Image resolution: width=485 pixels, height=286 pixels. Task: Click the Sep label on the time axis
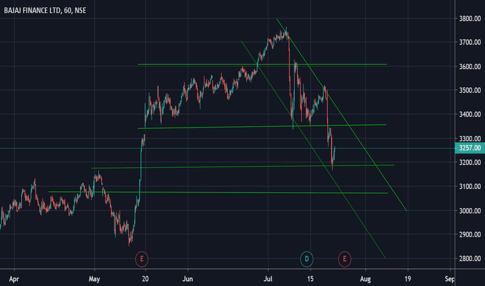point(450,279)
